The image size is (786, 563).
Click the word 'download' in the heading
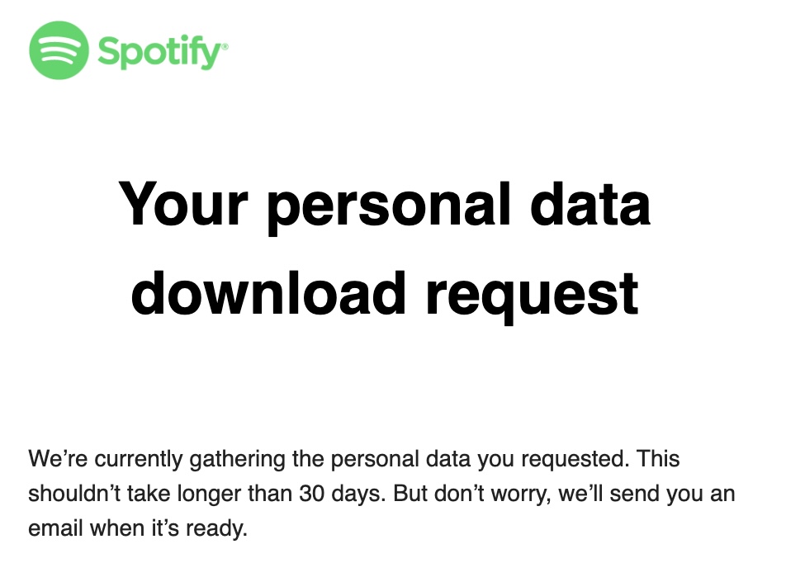tap(268, 291)
